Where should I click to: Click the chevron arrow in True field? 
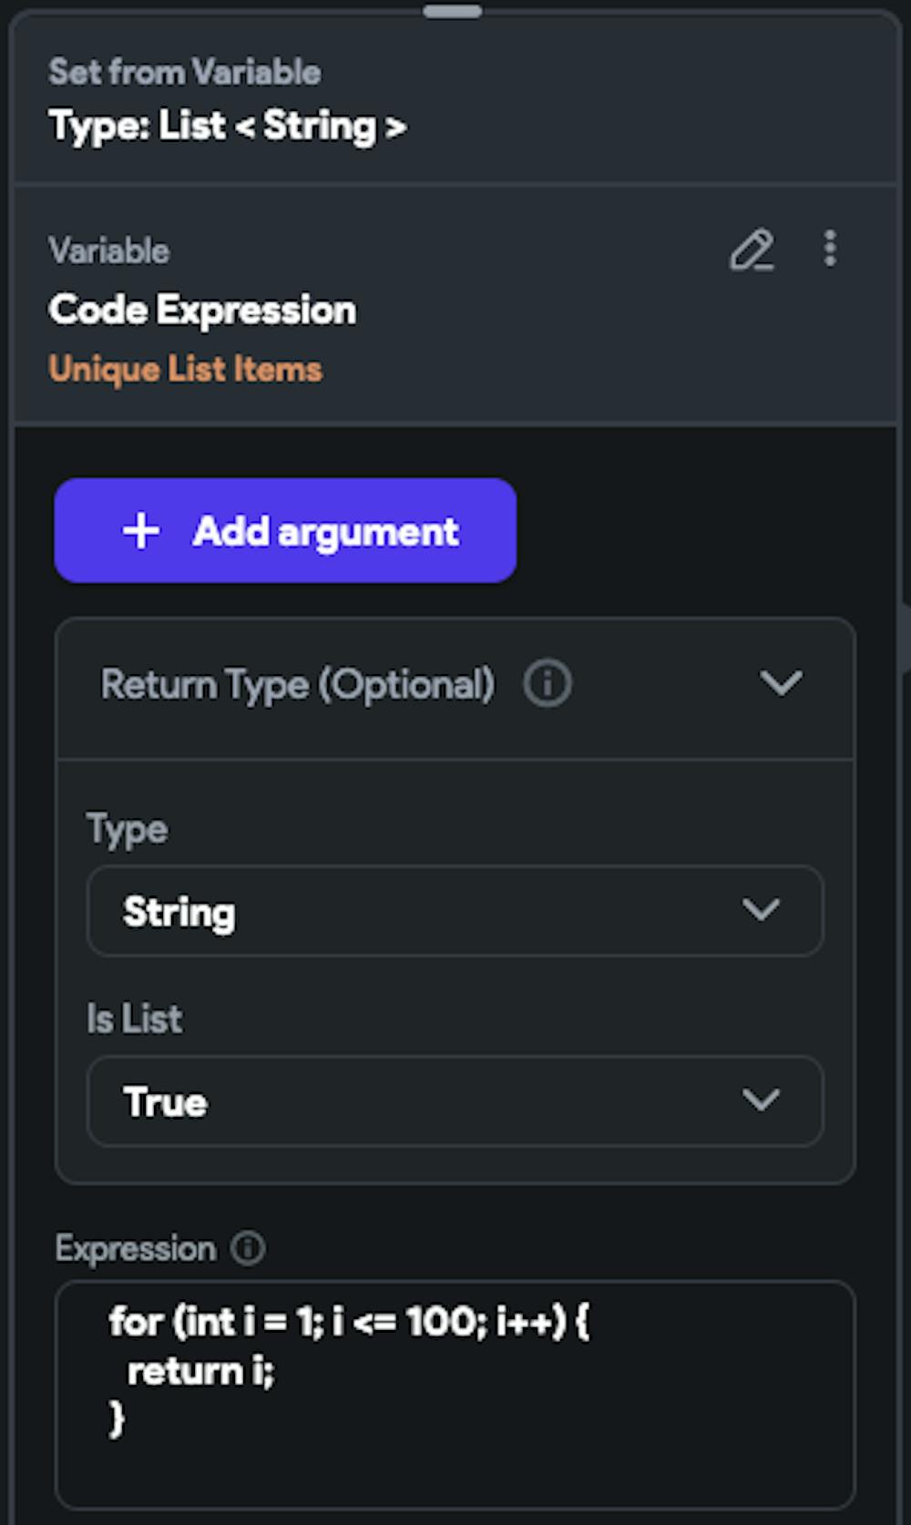[x=761, y=1100]
